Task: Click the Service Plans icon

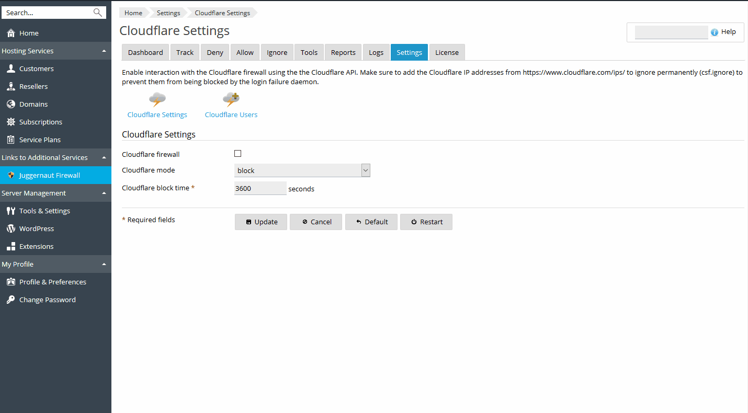Action: (11, 140)
